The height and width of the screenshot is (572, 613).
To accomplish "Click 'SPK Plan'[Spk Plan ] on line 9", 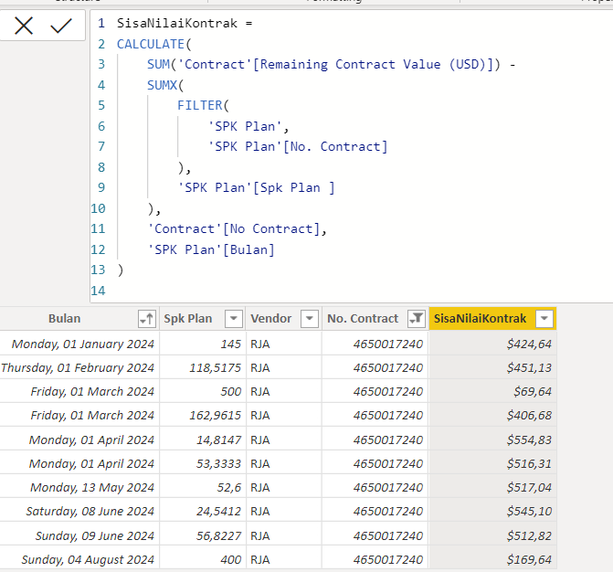I will coord(256,187).
